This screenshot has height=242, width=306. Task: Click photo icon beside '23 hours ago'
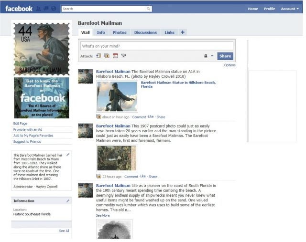[99, 176]
